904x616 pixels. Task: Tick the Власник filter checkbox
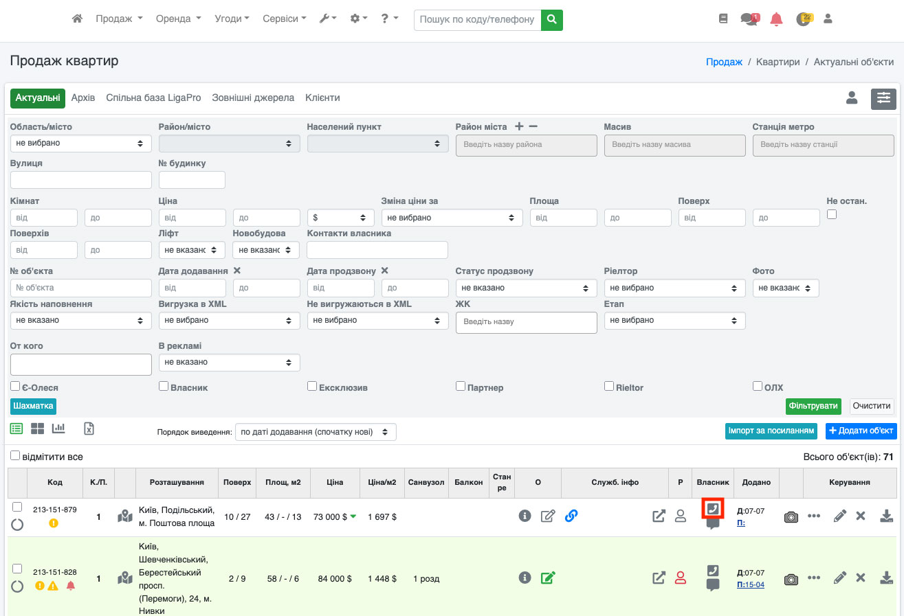pyautogui.click(x=164, y=387)
